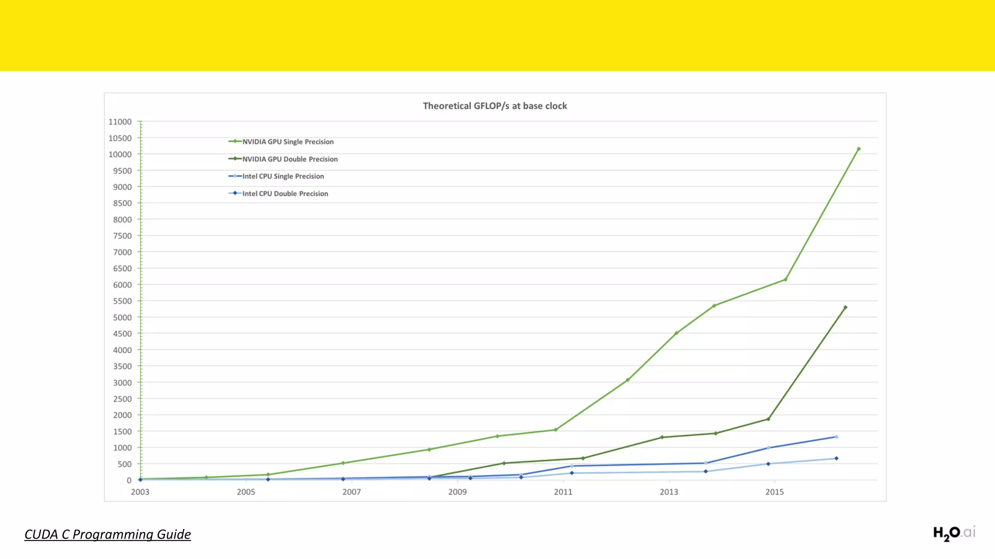Click the 2013 x-axis label
The width and height of the screenshot is (995, 559).
[x=669, y=492]
